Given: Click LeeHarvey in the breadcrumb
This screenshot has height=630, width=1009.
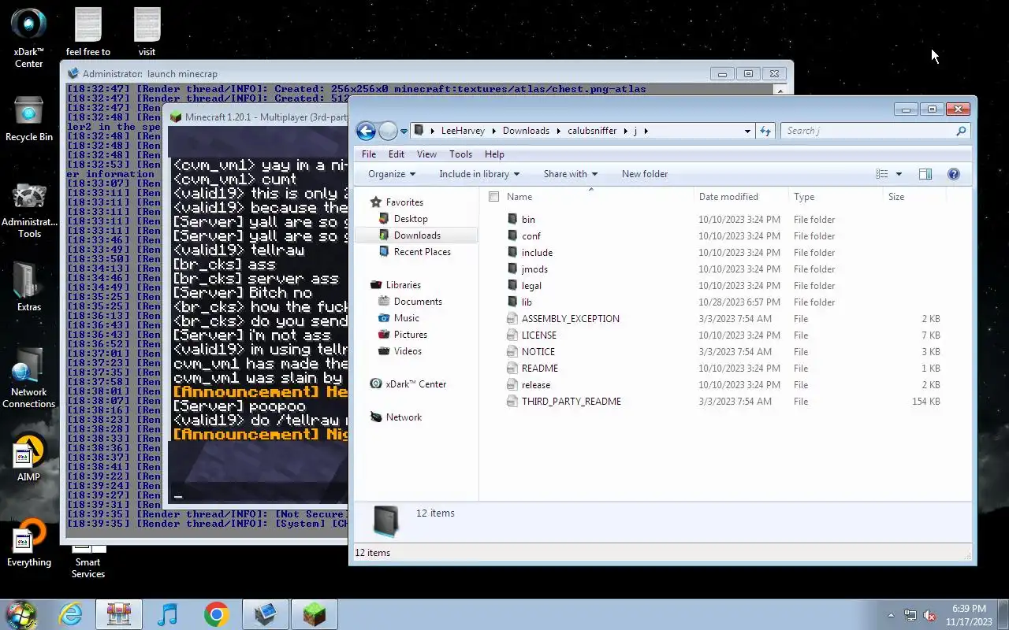Looking at the screenshot, I should (463, 131).
